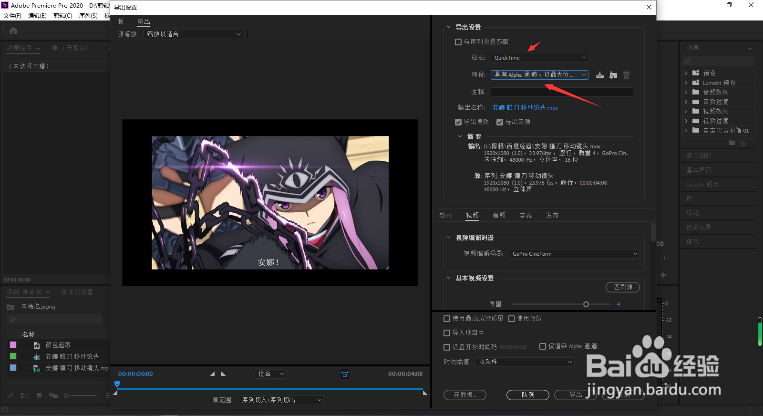Click video clip icon of 安娜 镰刀移动镜头.mp
The height and width of the screenshot is (416, 763).
point(36,368)
